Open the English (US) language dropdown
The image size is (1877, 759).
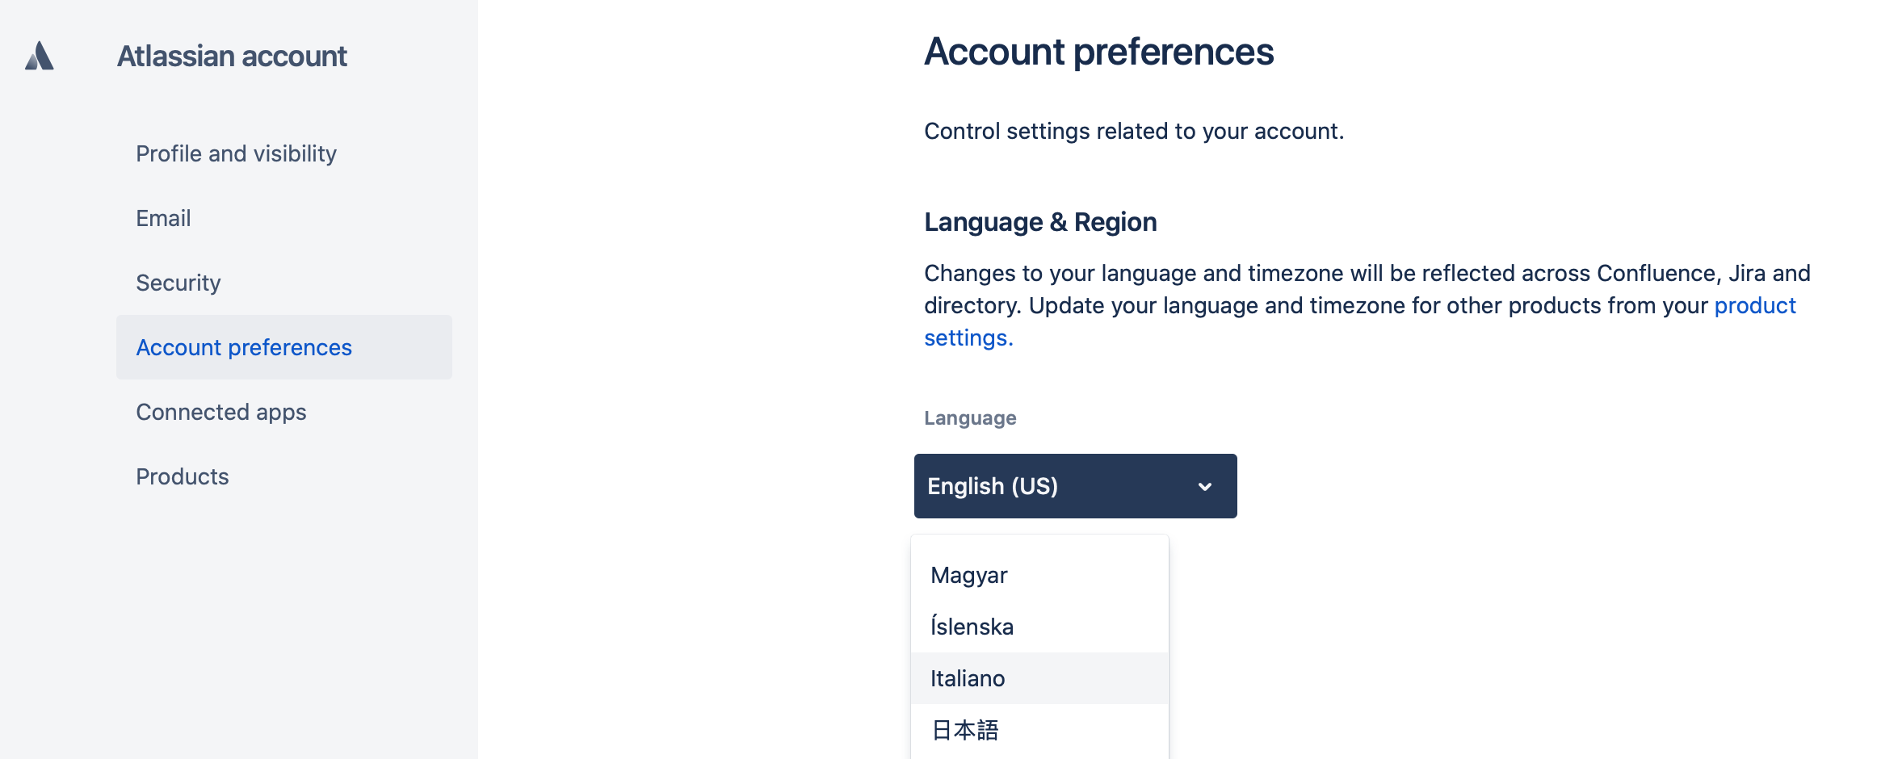(x=1076, y=486)
